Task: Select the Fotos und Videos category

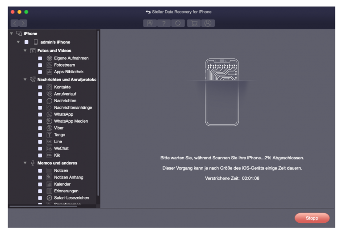Action: coord(54,50)
